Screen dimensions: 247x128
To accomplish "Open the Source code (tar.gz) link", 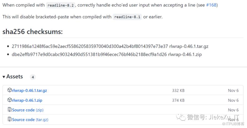I will coord(30,120).
